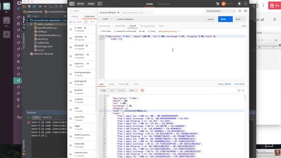Open tab options ellipsis icon
The image size is (281, 158).
(150, 13)
